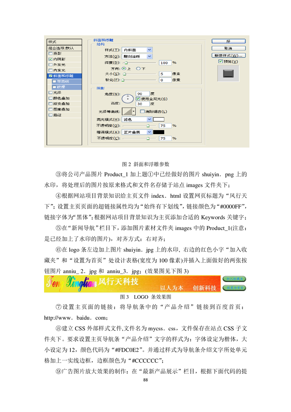Click the 好 OK button
The width and height of the screenshot is (291, 412).
tap(229, 41)
